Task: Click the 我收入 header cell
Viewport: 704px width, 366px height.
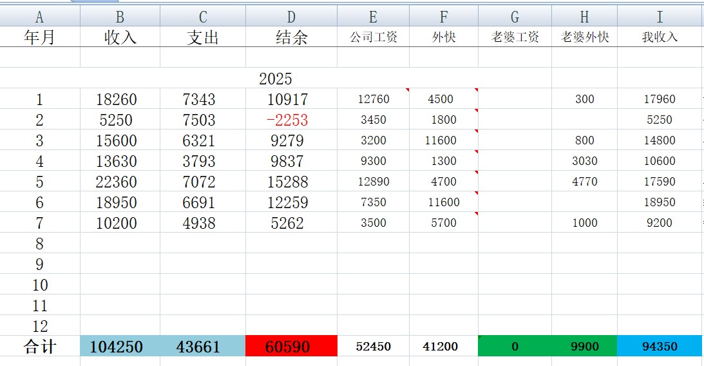Action: point(660,37)
